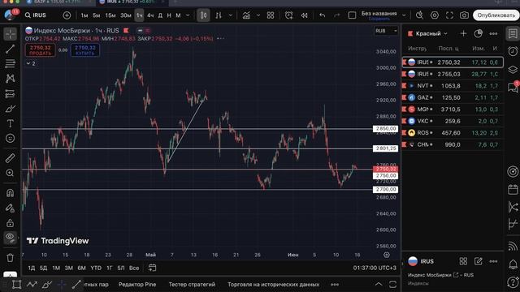This screenshot has height=292, width=520.
Task: Open the RUB currency dropdown
Action: (x=386, y=31)
